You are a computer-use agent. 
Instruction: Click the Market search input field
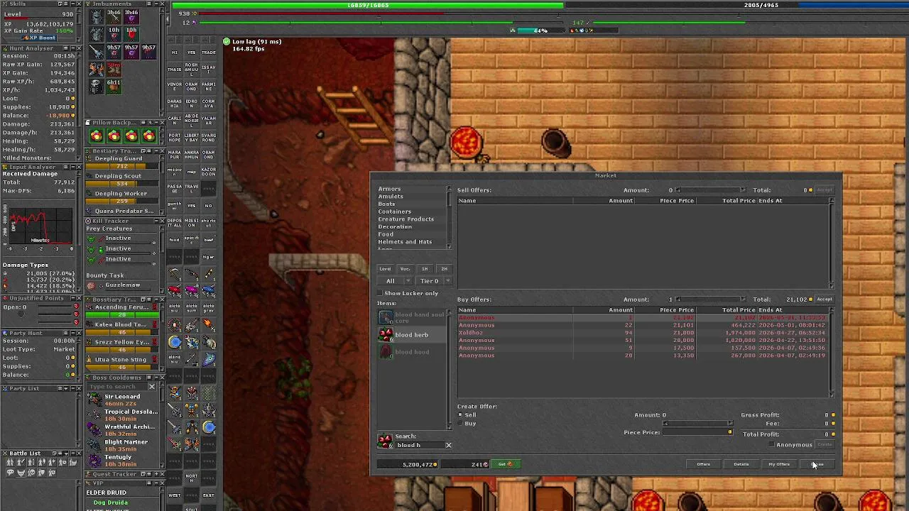pos(419,446)
